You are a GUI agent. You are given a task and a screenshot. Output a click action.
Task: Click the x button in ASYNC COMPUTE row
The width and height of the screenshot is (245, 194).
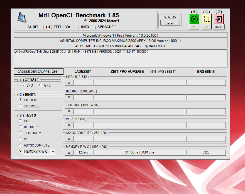[69, 139]
